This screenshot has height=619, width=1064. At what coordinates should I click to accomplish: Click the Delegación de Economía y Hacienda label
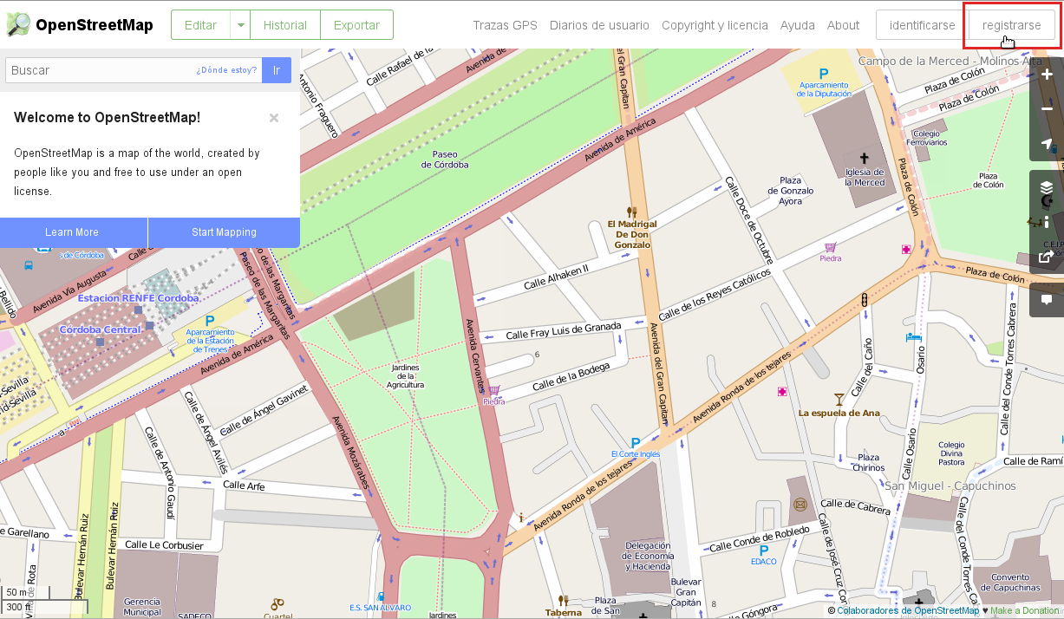649,556
